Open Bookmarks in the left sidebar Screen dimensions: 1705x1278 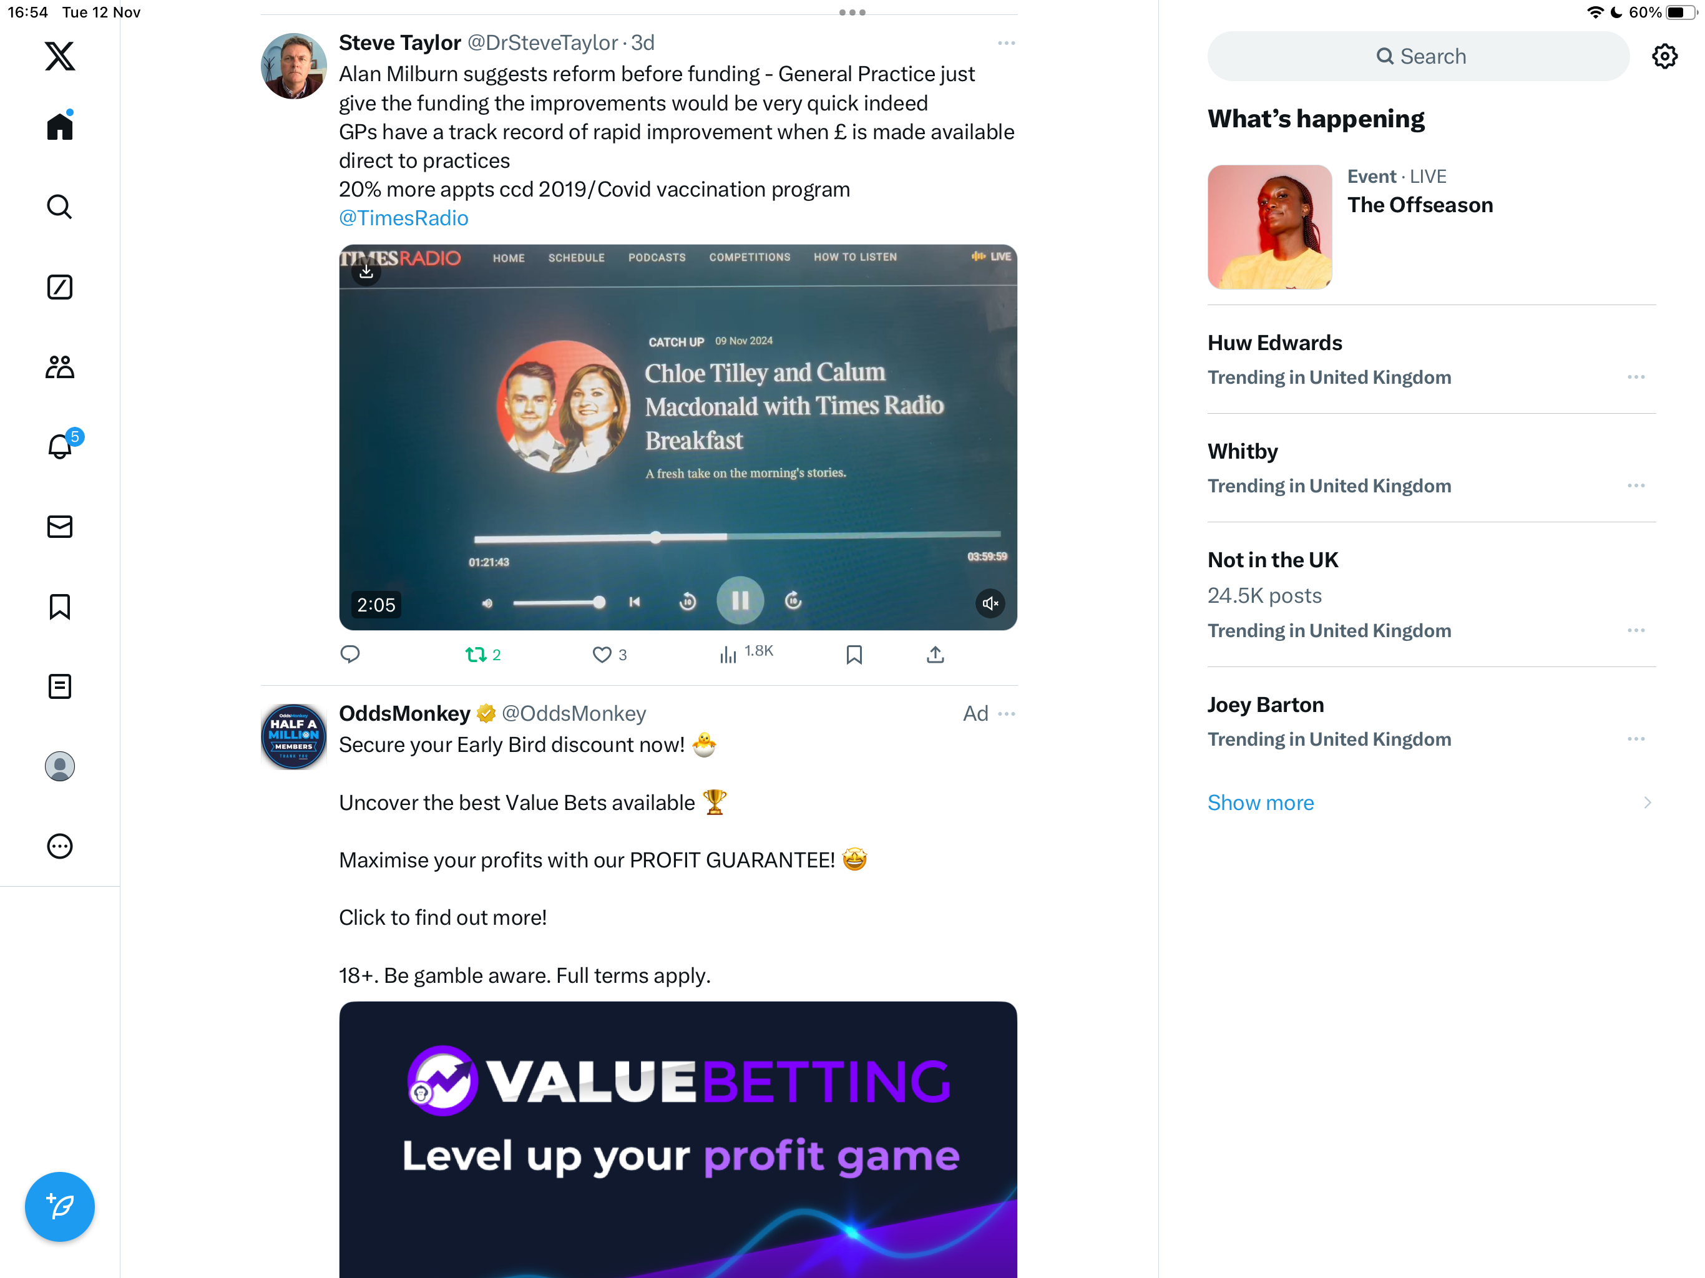pyautogui.click(x=59, y=607)
